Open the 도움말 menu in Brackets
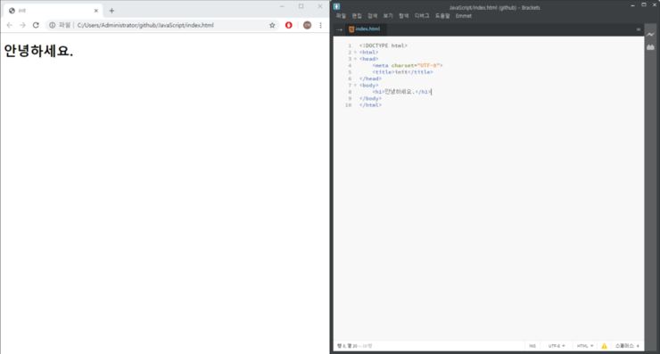Screen dimensions: 660x354 (x=442, y=16)
